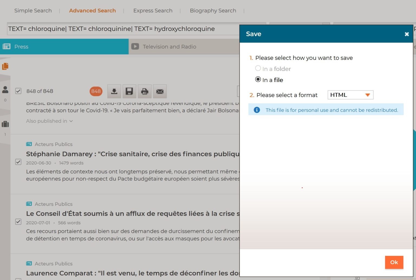The width and height of the screenshot is (416, 280).
Task: Click the info icon in the personal use notice
Action: (257, 110)
